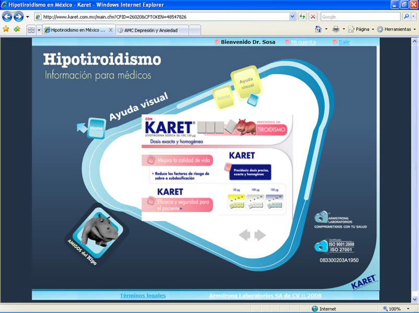Click the yellow Inicio cube button
The width and height of the screenshot is (419, 313).
click(x=224, y=98)
